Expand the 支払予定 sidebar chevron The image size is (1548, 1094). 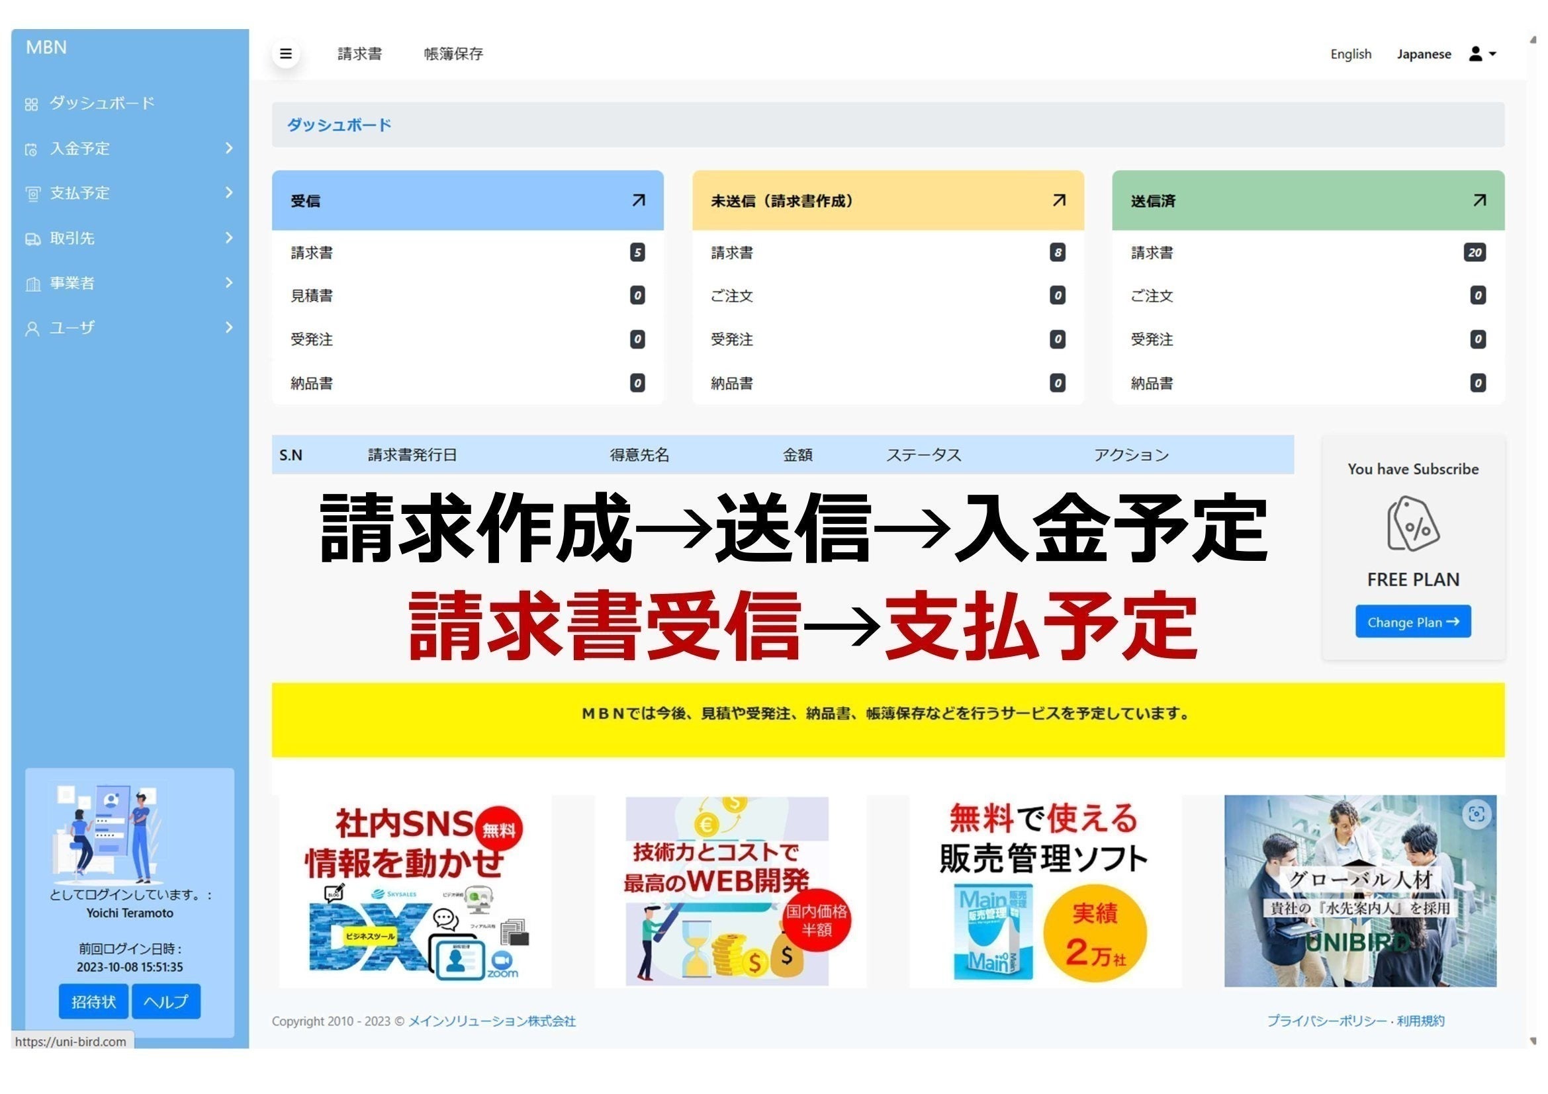coord(229,192)
